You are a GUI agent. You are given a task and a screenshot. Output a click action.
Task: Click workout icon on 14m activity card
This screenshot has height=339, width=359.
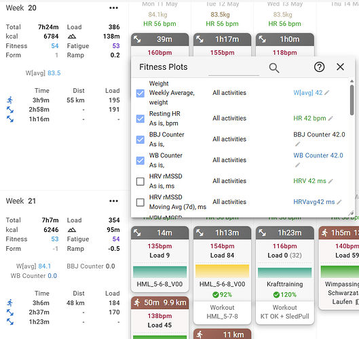click(x=137, y=233)
